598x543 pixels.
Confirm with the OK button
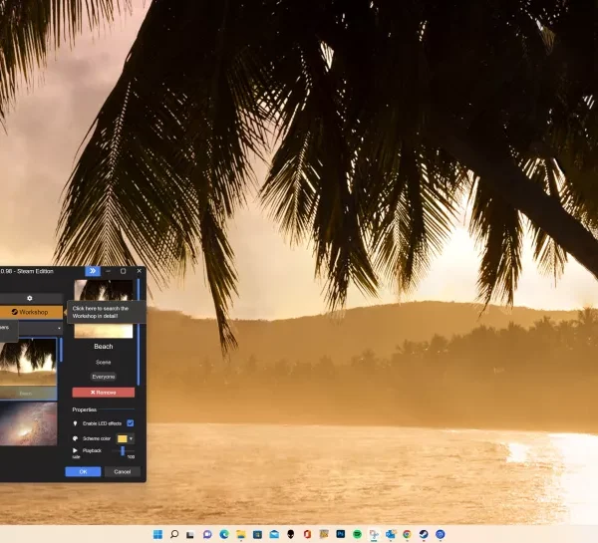83,471
